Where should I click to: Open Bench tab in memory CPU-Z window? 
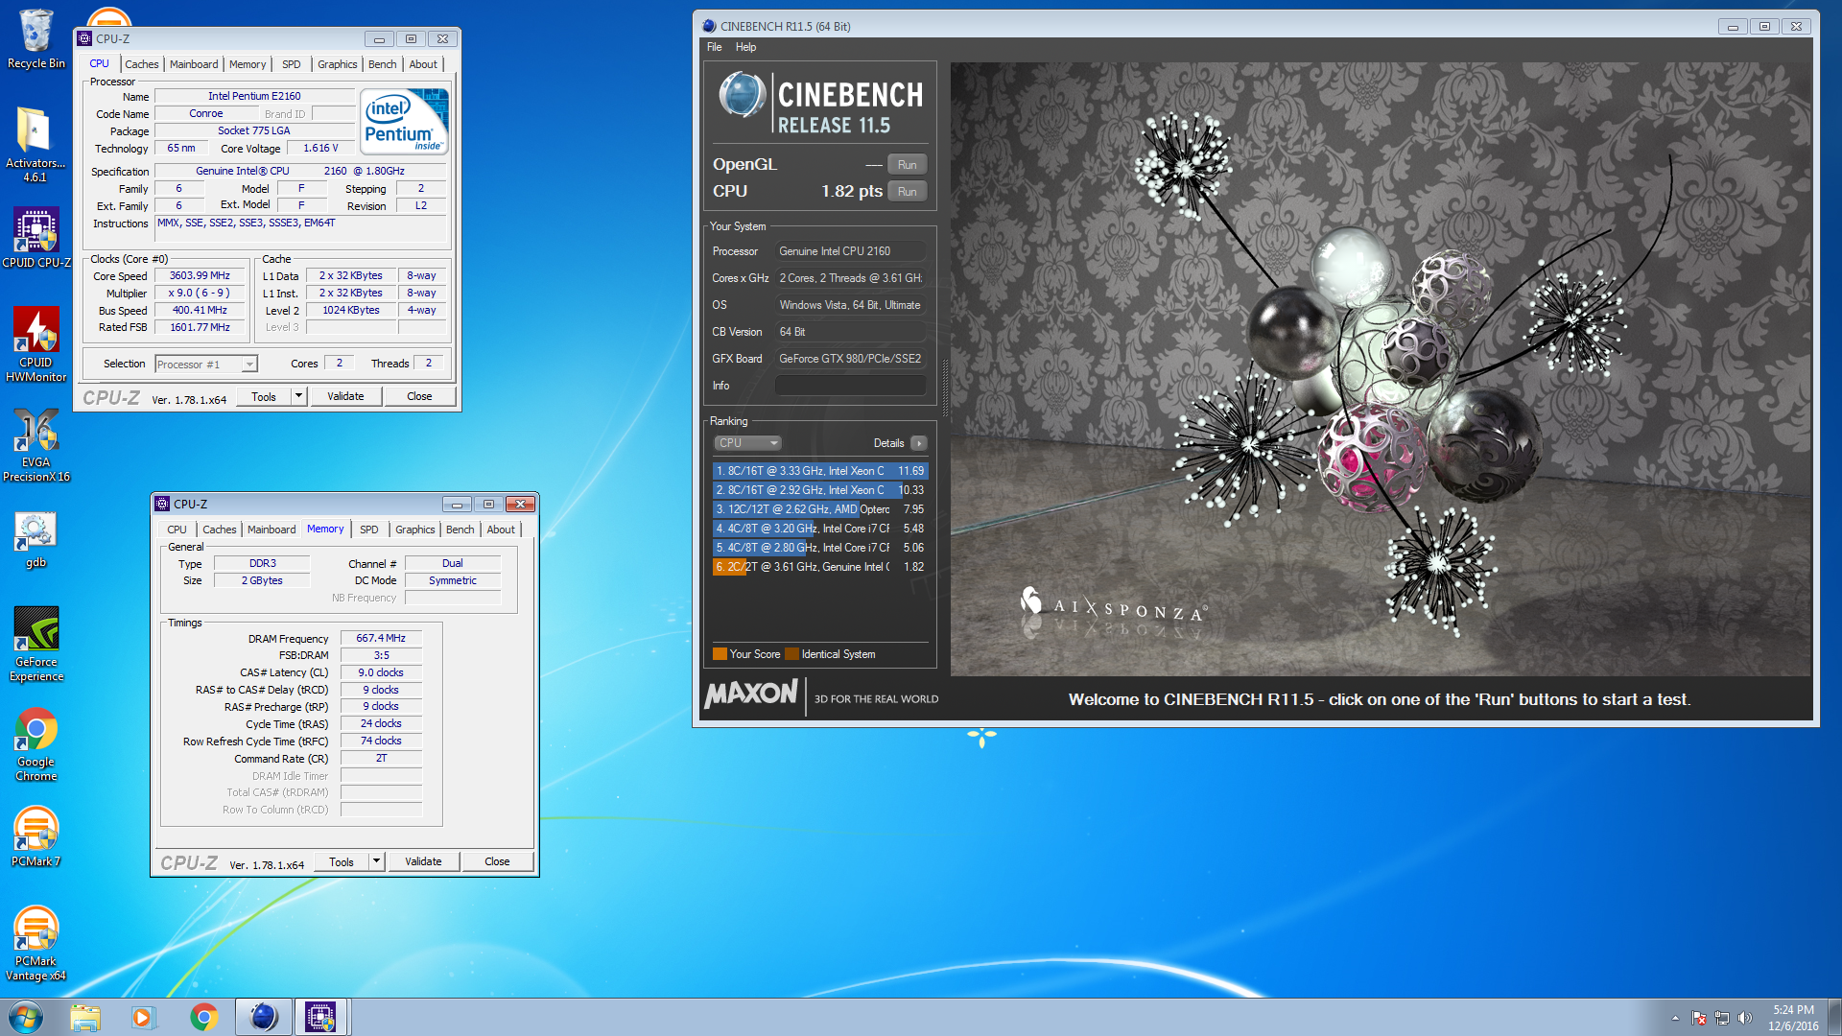(460, 530)
